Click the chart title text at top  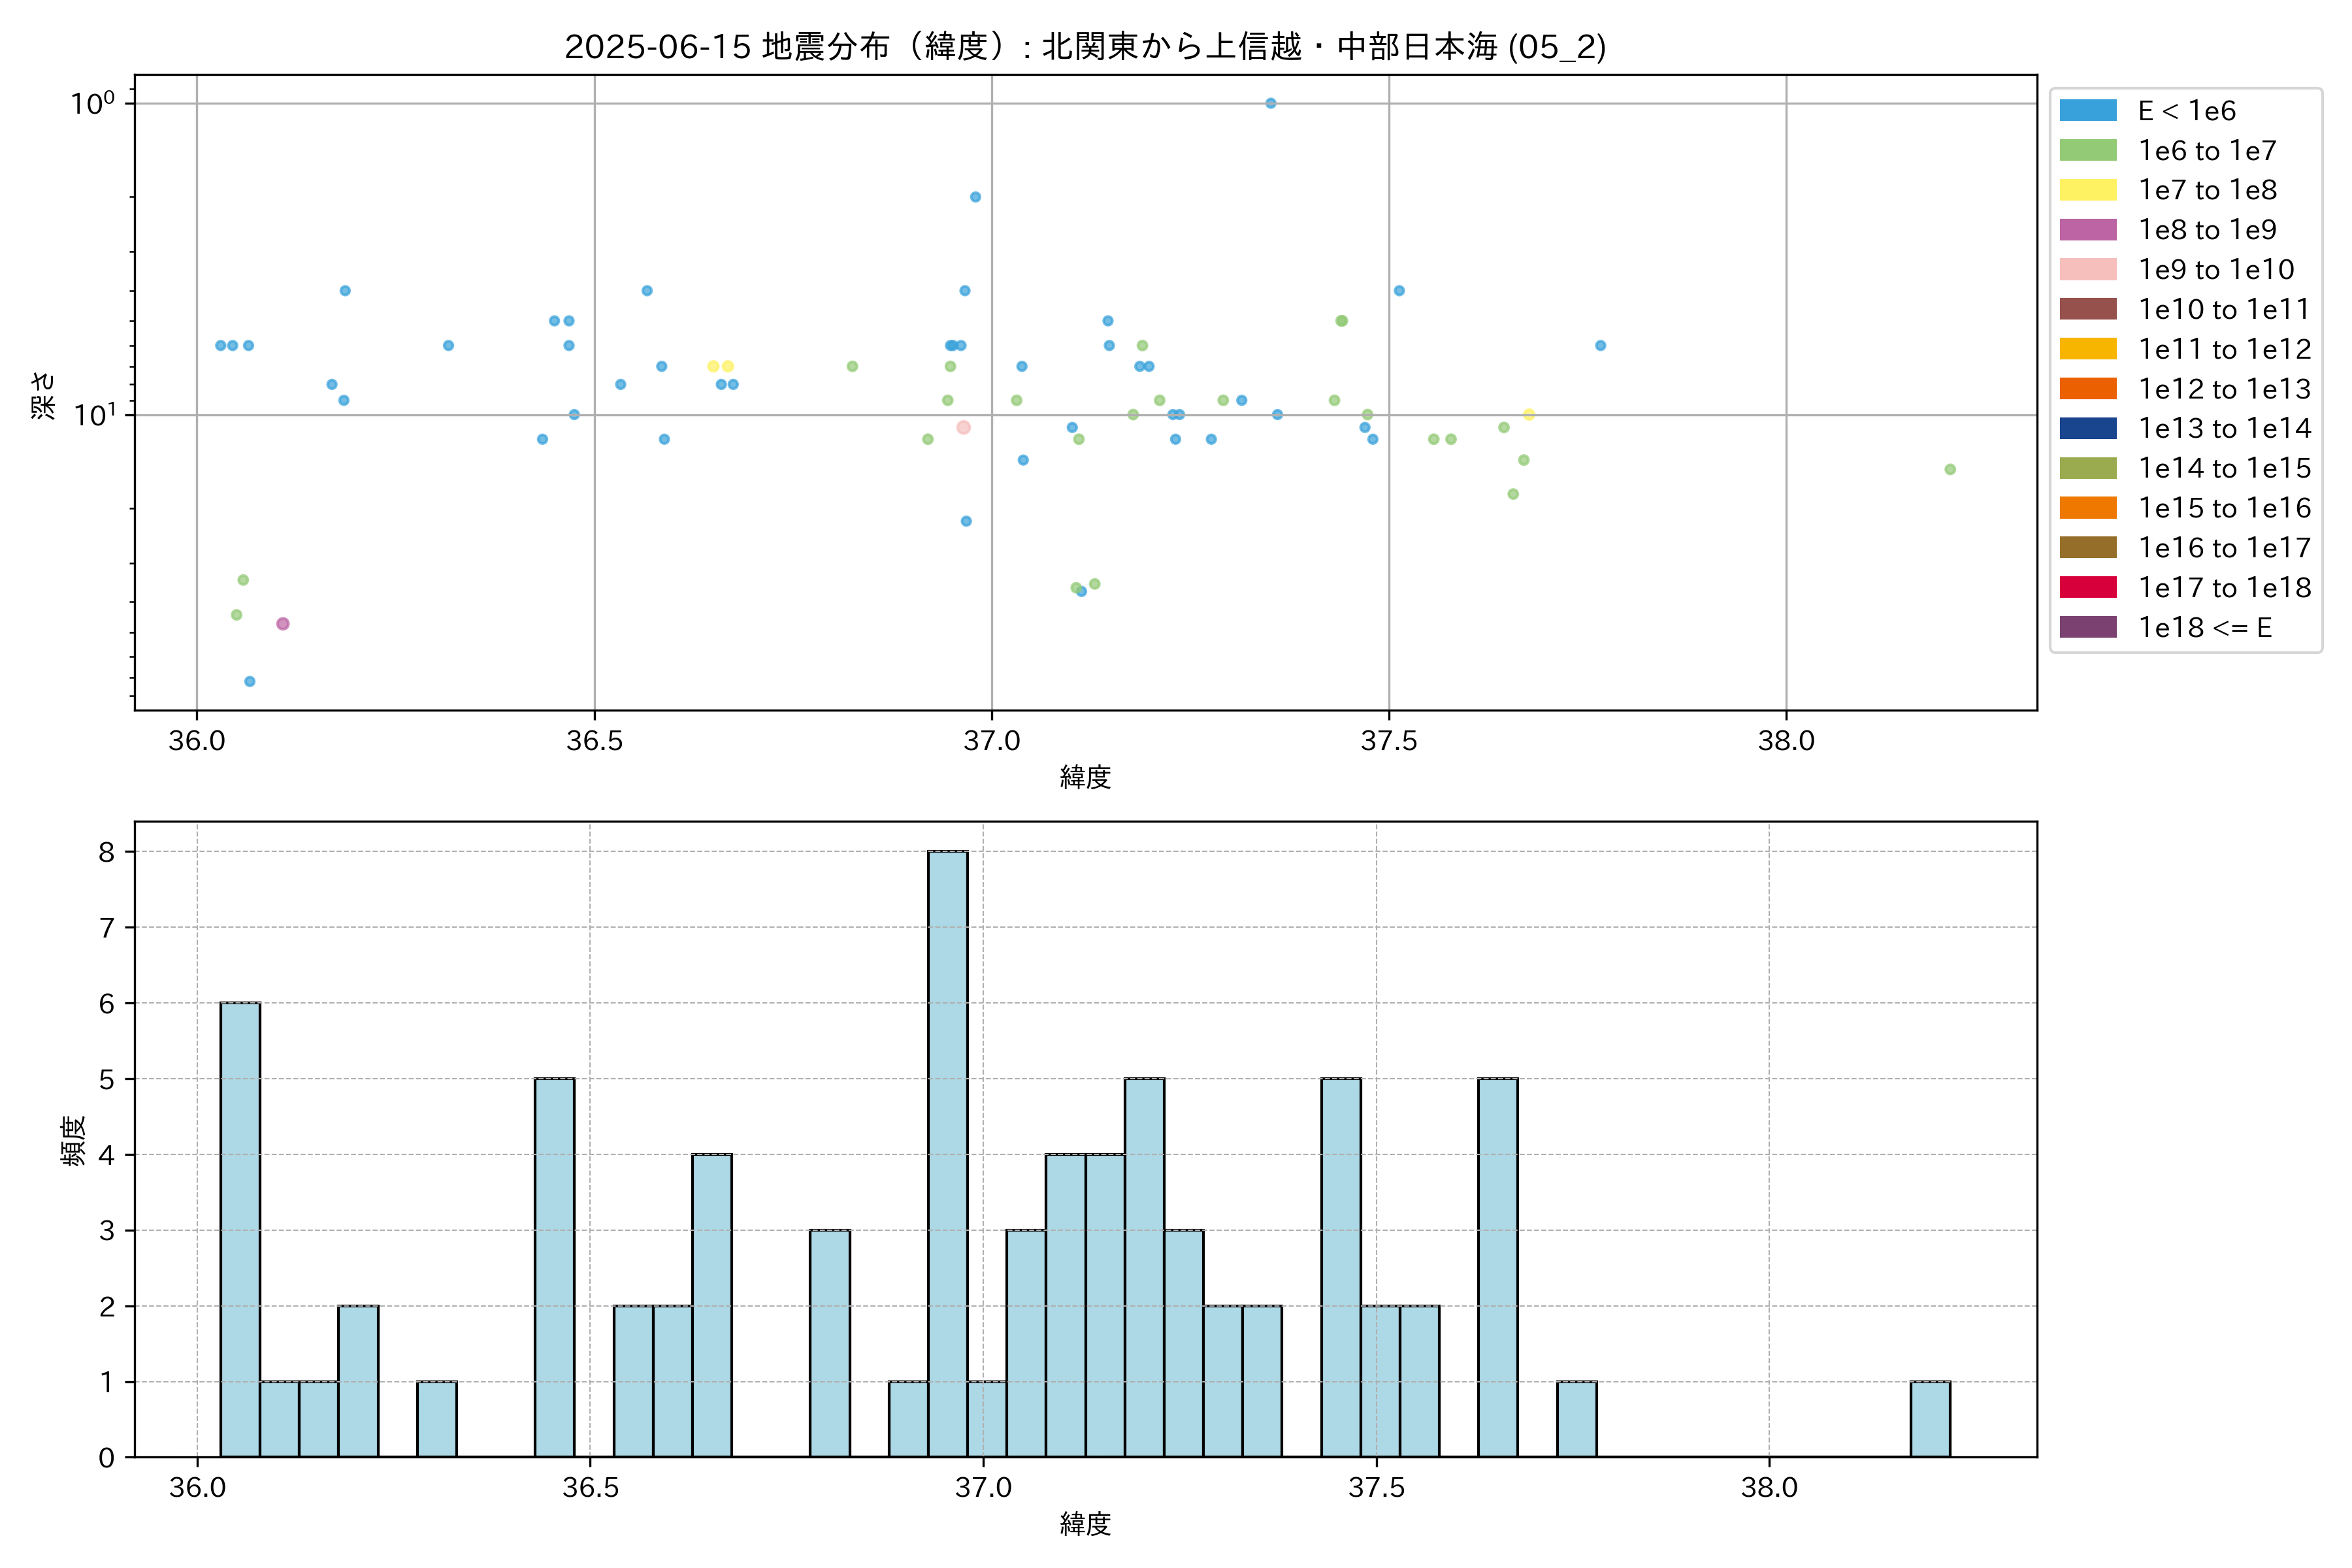1085,46
